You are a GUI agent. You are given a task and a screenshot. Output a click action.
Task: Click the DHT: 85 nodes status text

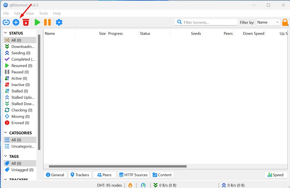[109, 185]
